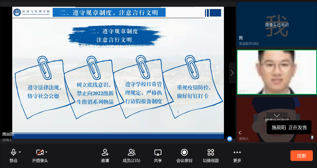Click the 施辰阳 正在发言 speaking notice
Viewport: 317px width, 168px height.
[x=289, y=128]
